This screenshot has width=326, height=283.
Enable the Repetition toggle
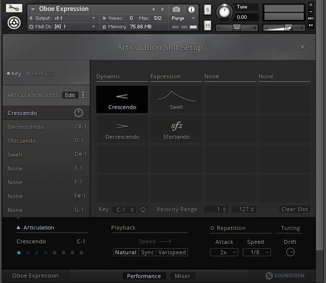pos(212,228)
